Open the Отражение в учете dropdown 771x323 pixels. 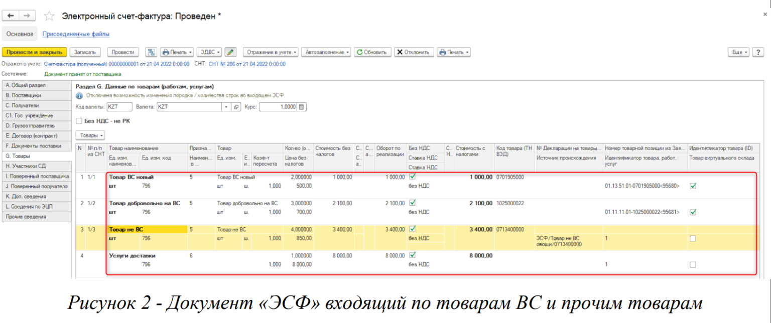(x=271, y=52)
